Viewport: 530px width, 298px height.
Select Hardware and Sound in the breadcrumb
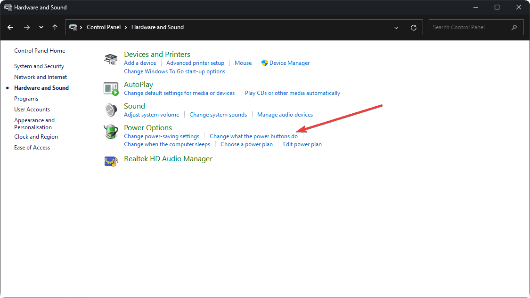(x=157, y=27)
